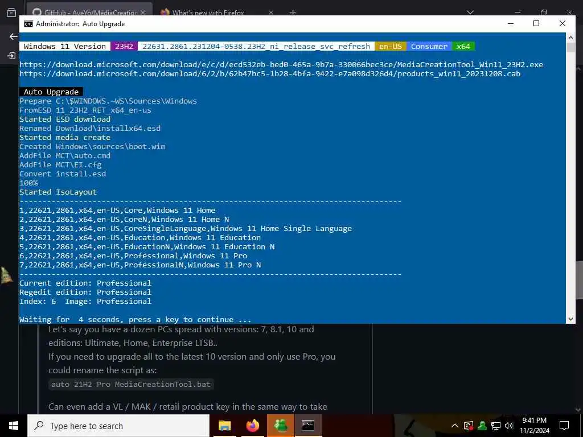The image size is (583, 437).
Task: Maximize the Auto Upgrade console window
Action: pyautogui.click(x=536, y=23)
